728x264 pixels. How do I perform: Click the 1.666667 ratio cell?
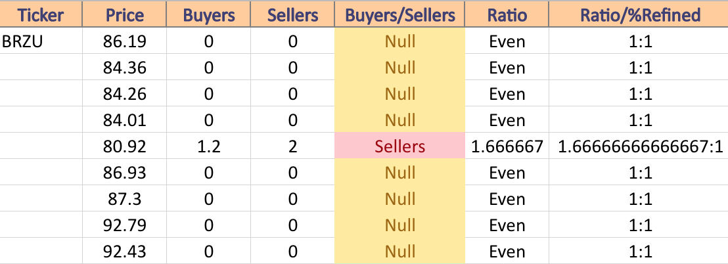(507, 146)
